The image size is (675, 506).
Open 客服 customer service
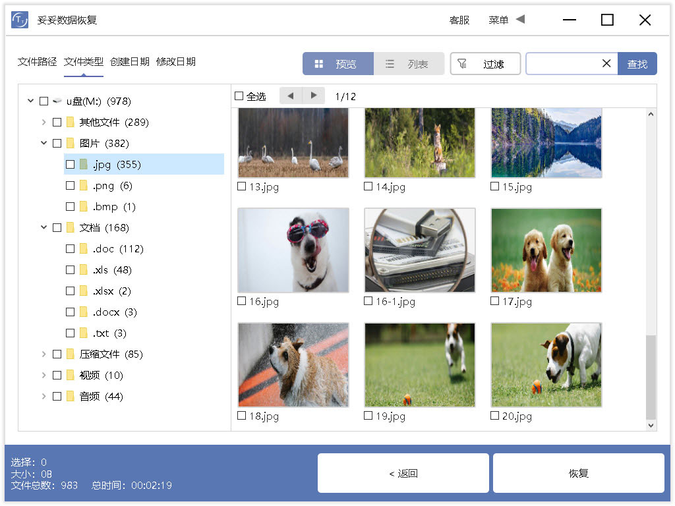(x=459, y=20)
